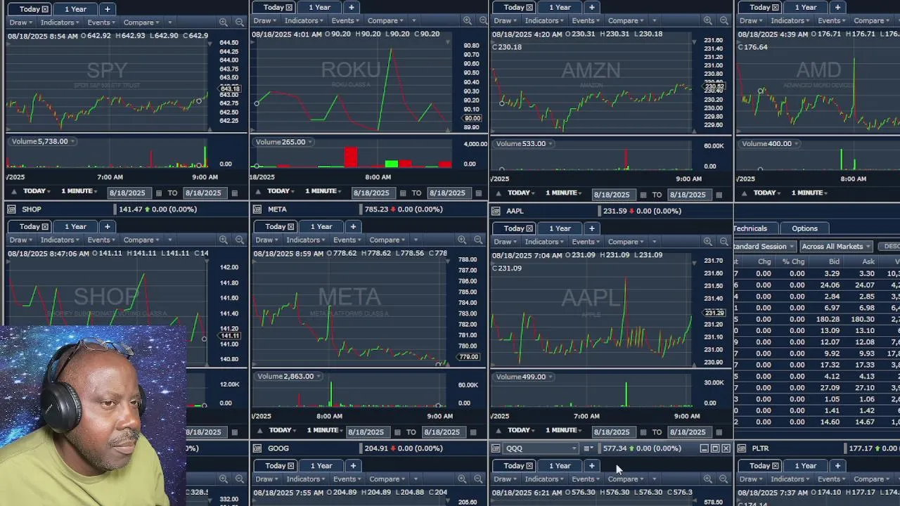The image size is (900, 506).
Task: Zoom out on the SPY chart
Action: [239, 22]
